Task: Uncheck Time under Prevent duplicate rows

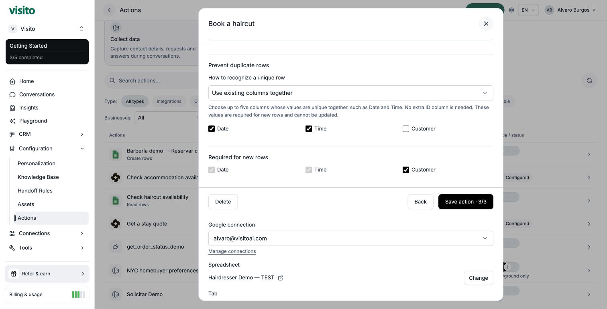Action: pyautogui.click(x=309, y=128)
